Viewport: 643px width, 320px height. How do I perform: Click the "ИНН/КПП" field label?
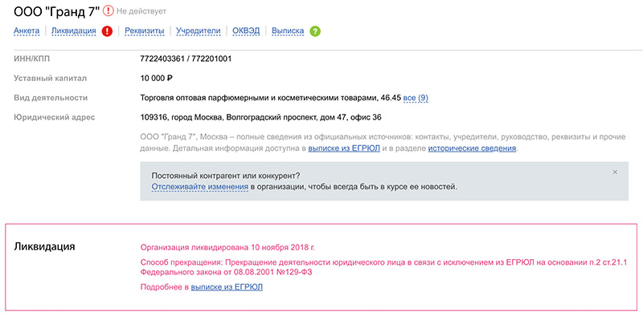coord(31,59)
